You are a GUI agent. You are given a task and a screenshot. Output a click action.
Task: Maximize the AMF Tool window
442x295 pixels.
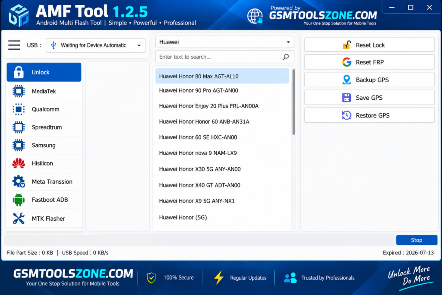(x=411, y=7)
